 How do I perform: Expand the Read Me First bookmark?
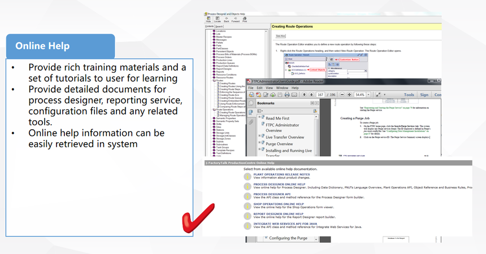point(259,117)
